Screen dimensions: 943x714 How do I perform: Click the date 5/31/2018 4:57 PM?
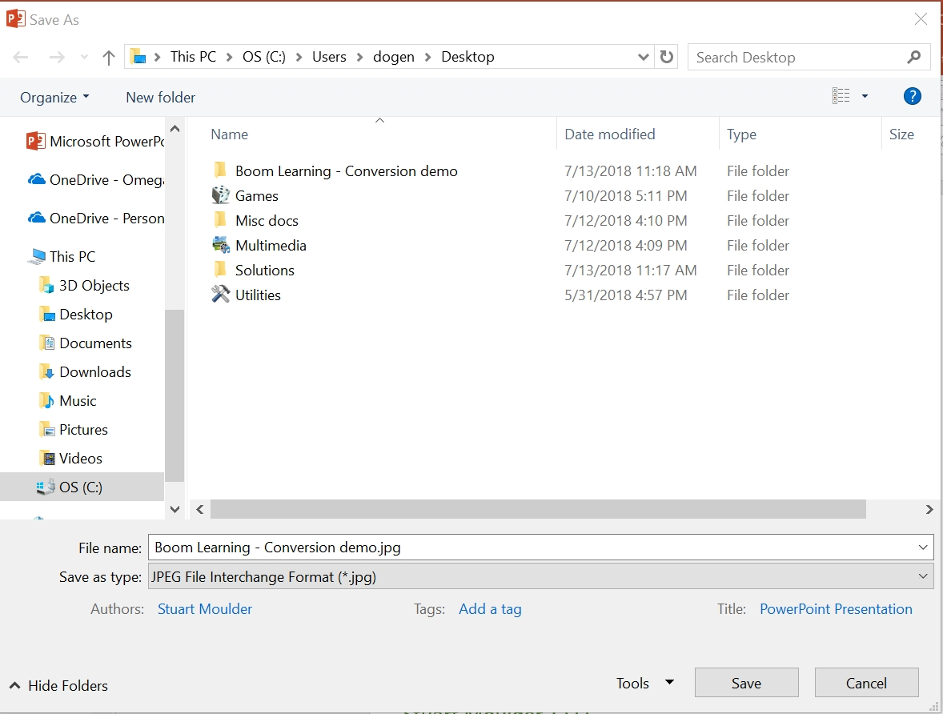coord(625,295)
